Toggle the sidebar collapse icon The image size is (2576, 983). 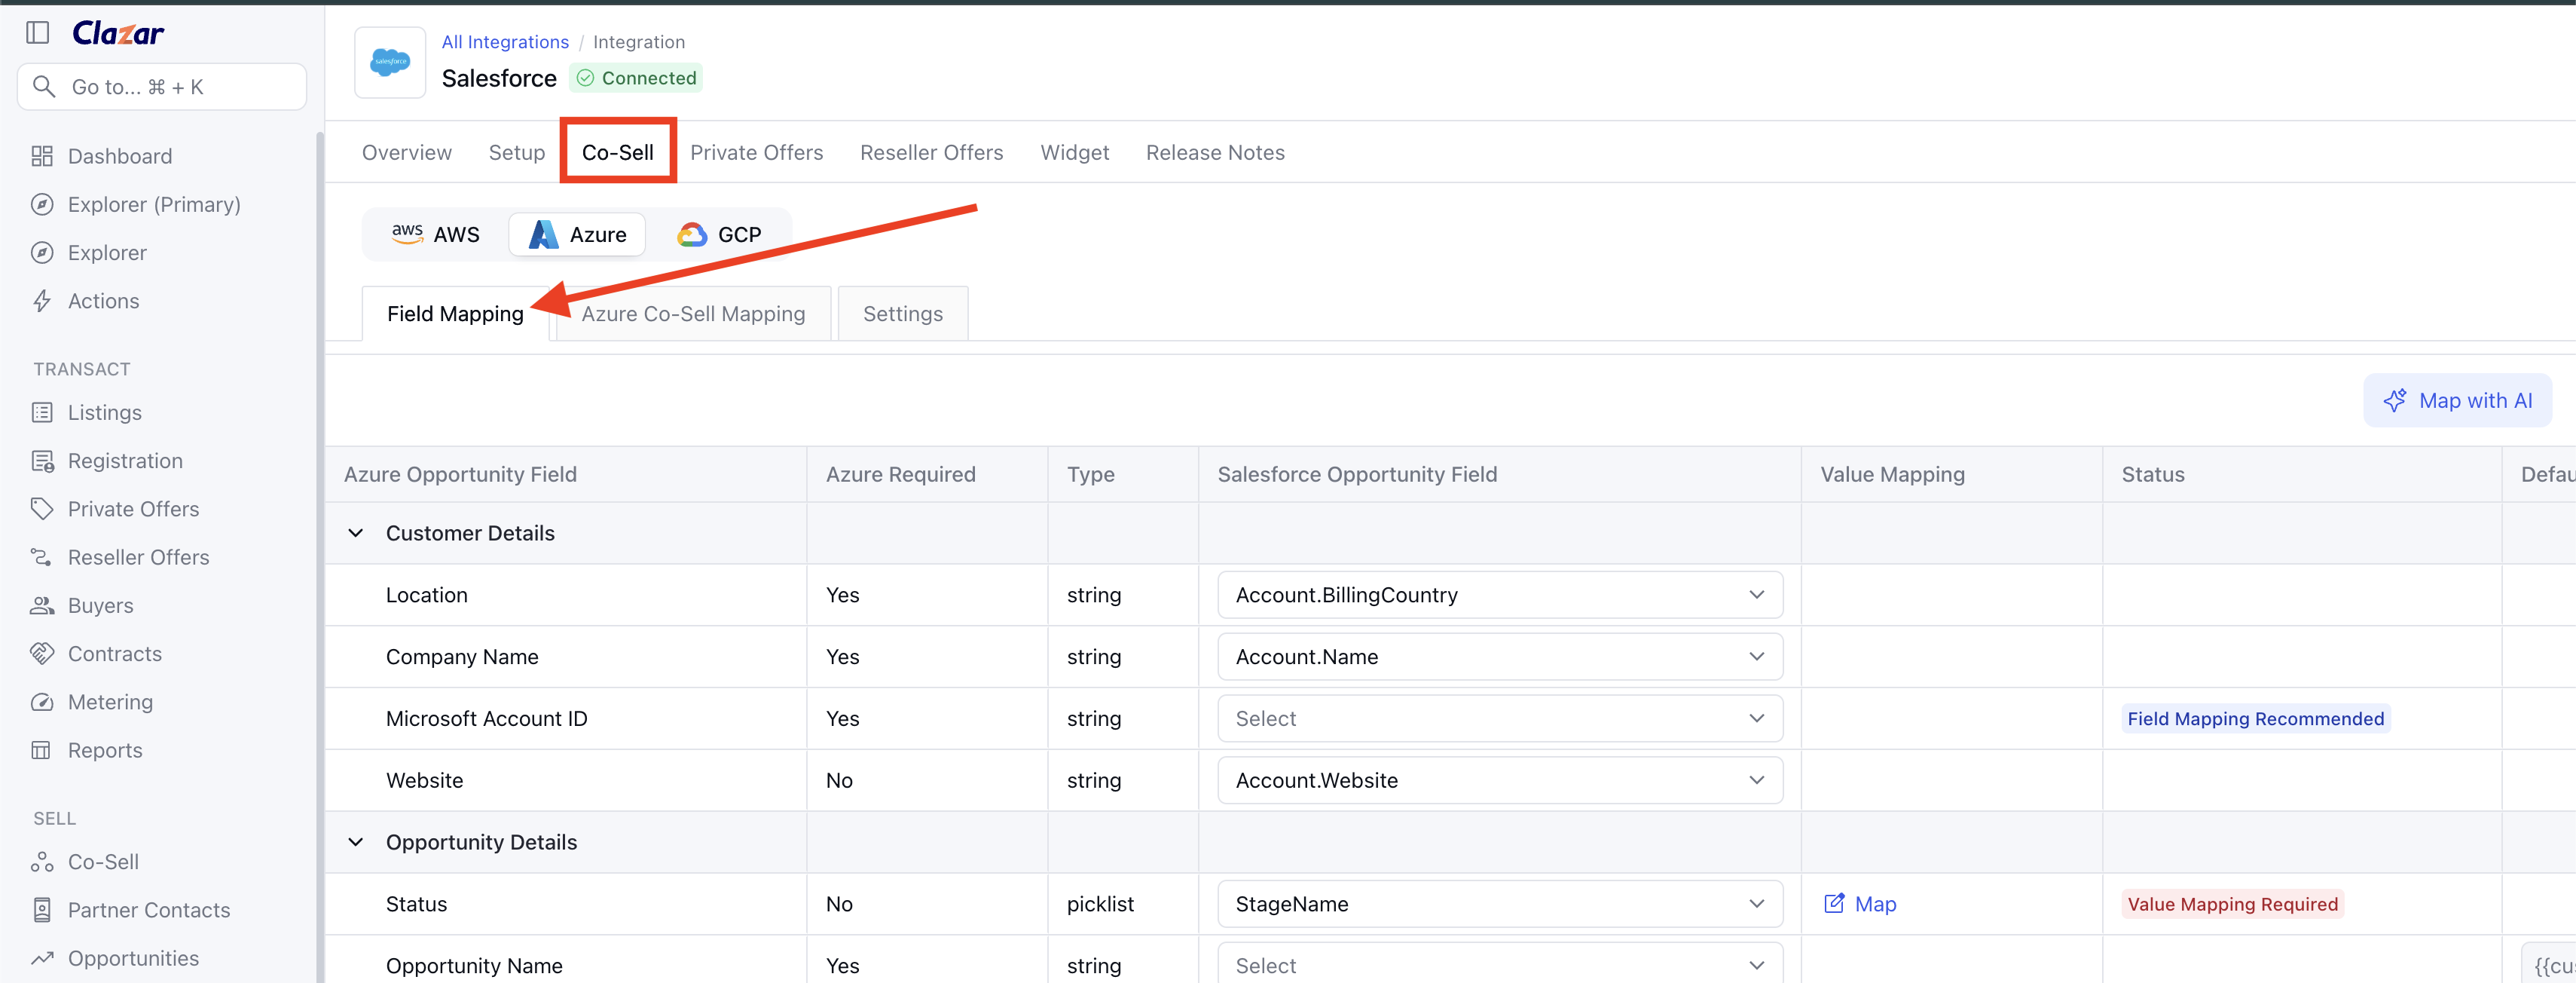point(38,33)
